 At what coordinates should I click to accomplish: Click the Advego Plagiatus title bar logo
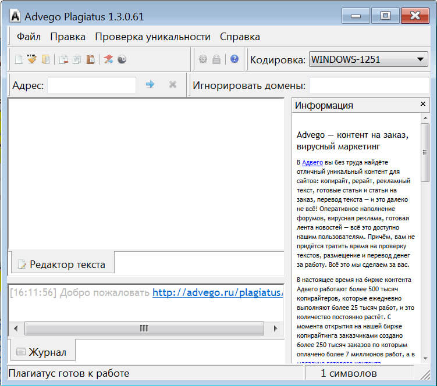[15, 16]
